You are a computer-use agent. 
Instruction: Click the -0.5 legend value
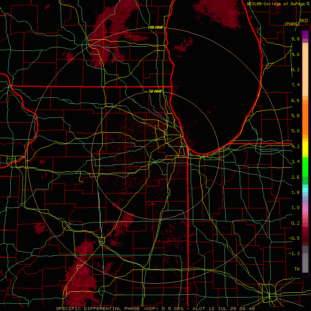click(294, 238)
